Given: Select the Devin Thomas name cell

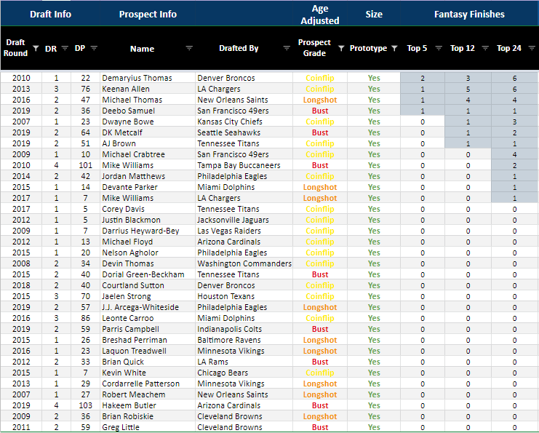Looking at the screenshot, I should pyautogui.click(x=148, y=263).
